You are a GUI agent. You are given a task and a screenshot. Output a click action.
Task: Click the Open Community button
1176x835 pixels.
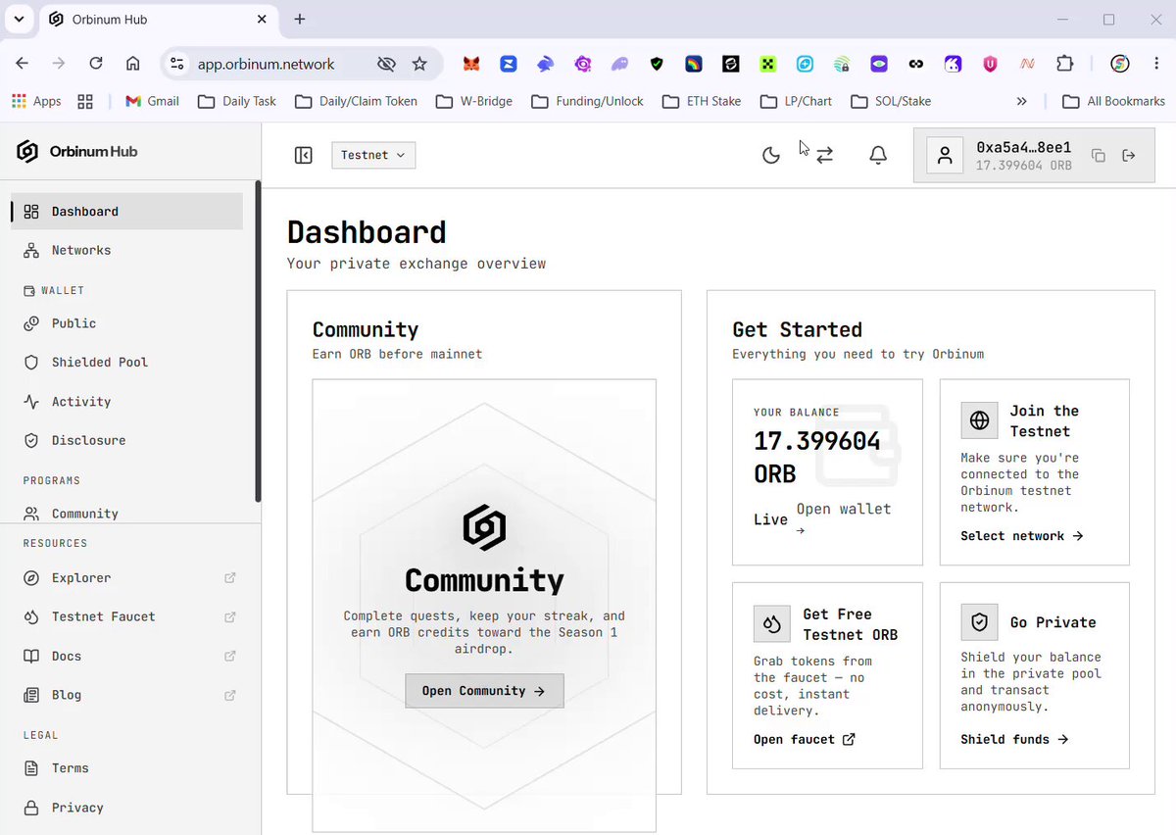pos(484,691)
